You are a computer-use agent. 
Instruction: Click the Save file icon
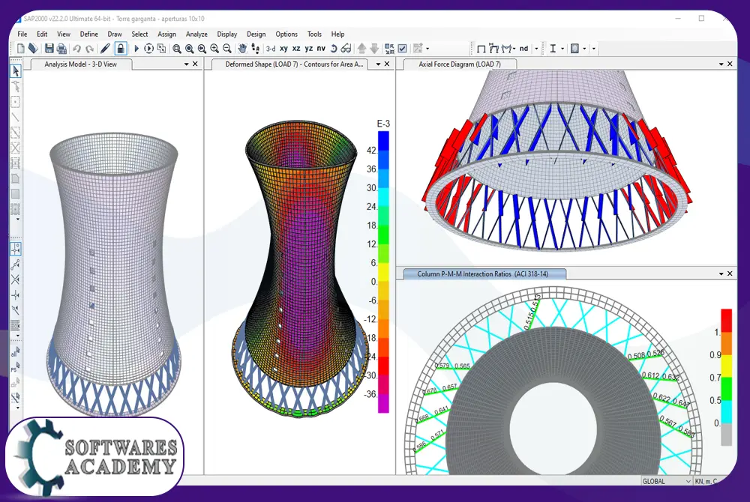click(49, 48)
